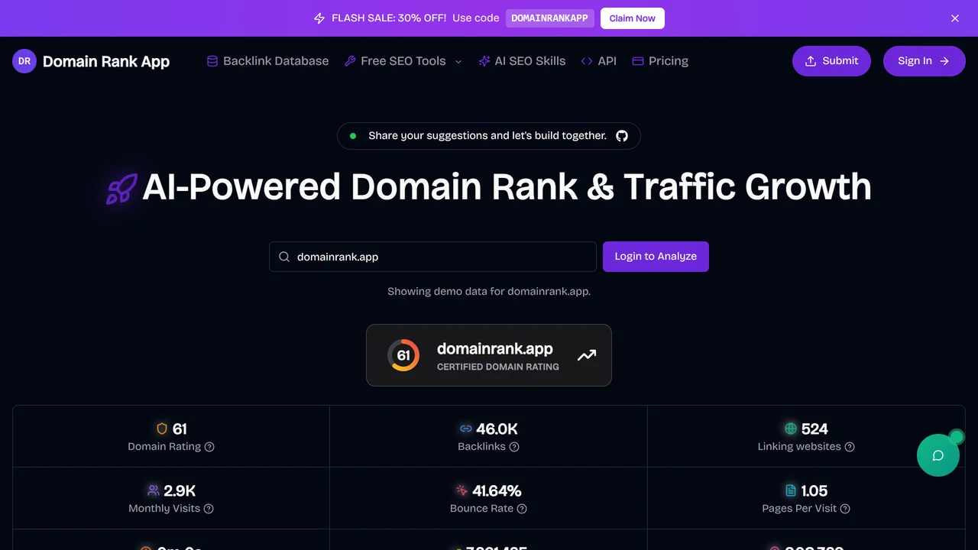Click the sparkle icon for AI SEO Skills
The height and width of the screenshot is (550, 978).
tap(484, 61)
